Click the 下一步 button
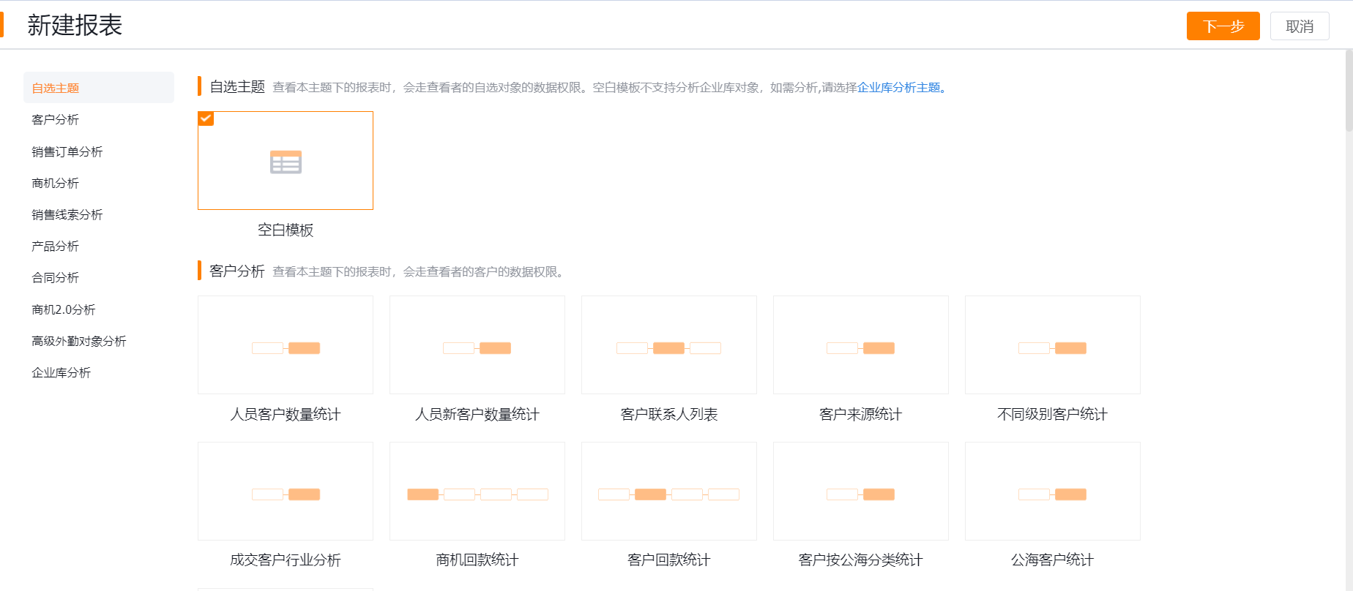 coord(1223,26)
